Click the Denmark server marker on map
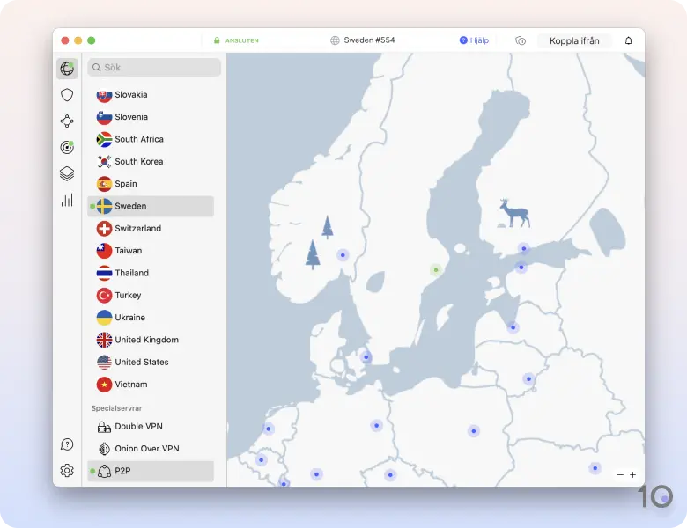 pyautogui.click(x=366, y=357)
